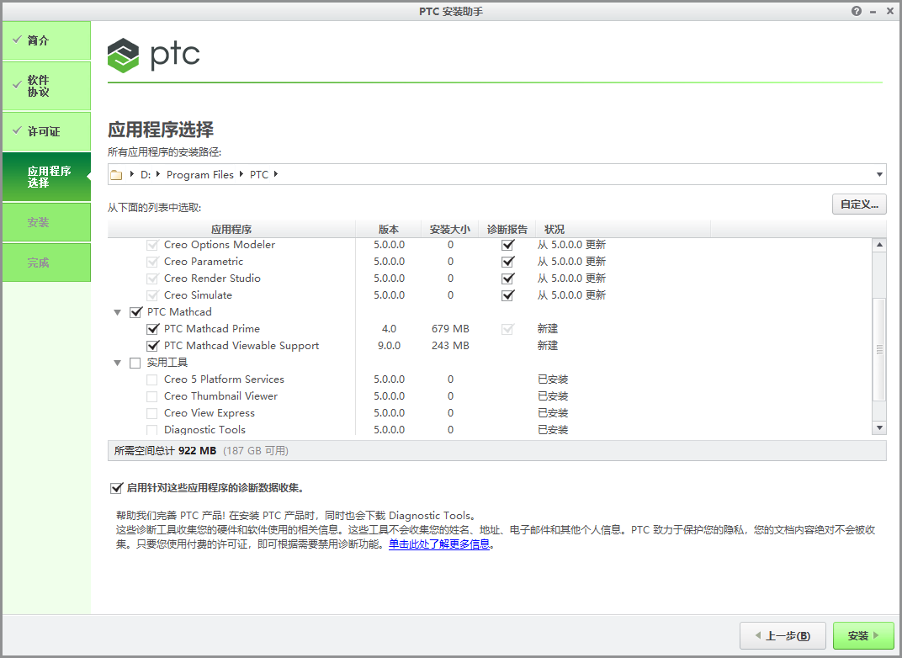Viewport: 902px width, 658px height.
Task: Uncheck the PTC Mathcad group checkbox
Action: pyautogui.click(x=135, y=312)
